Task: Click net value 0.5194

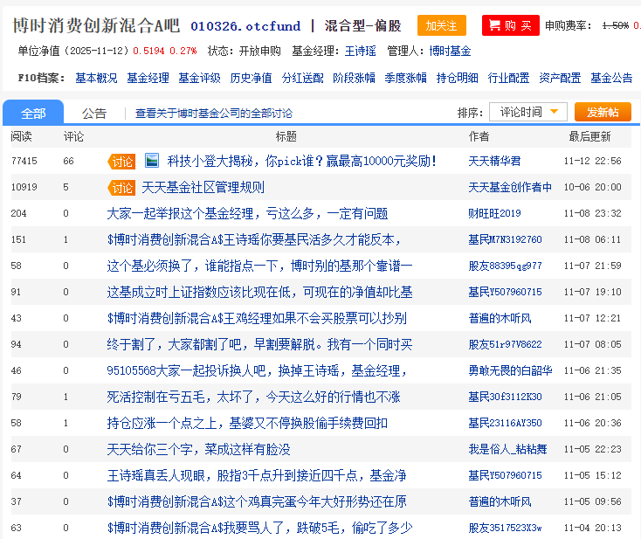Action: (x=148, y=52)
